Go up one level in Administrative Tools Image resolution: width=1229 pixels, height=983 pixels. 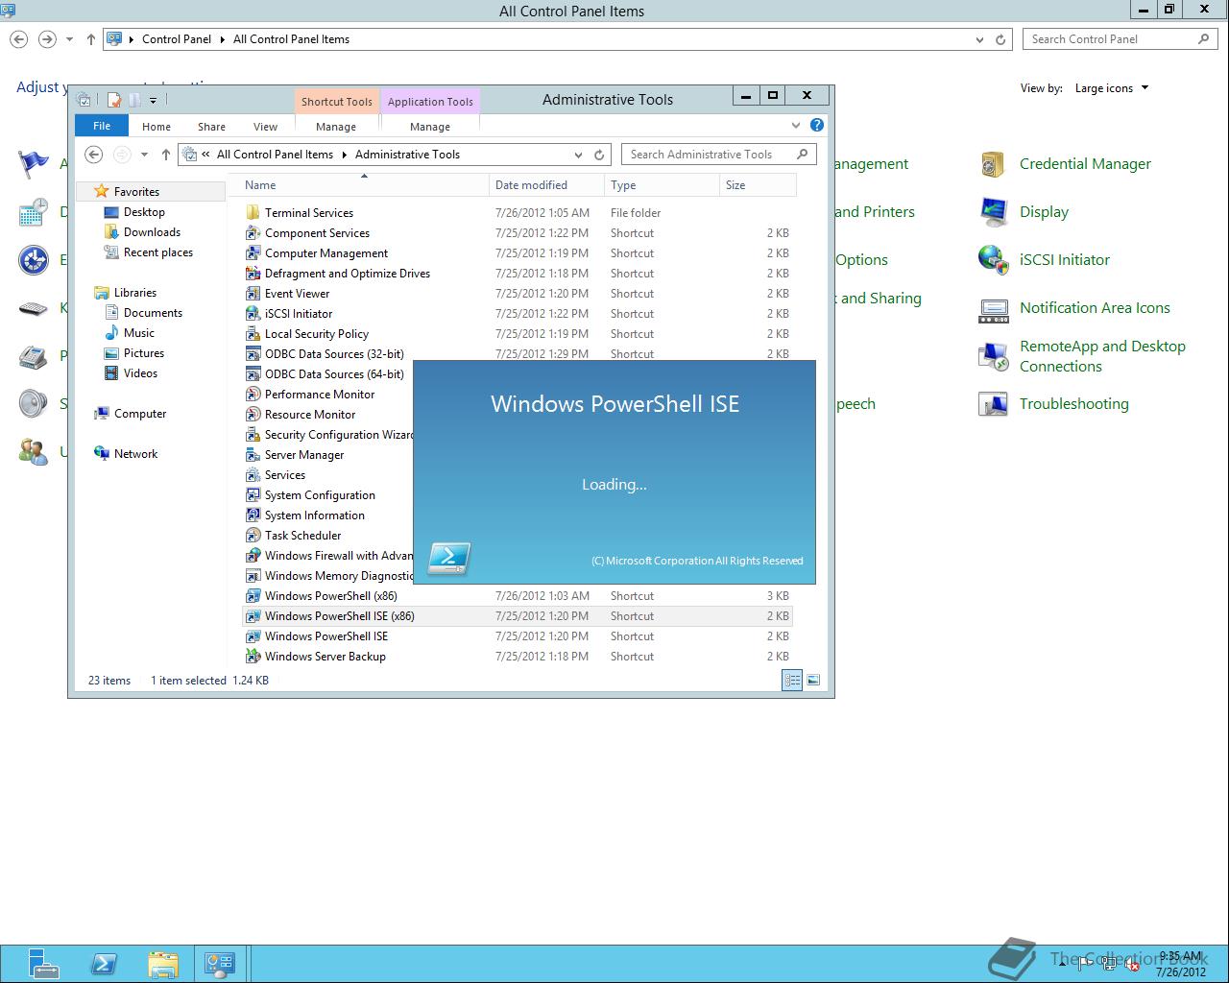point(166,155)
